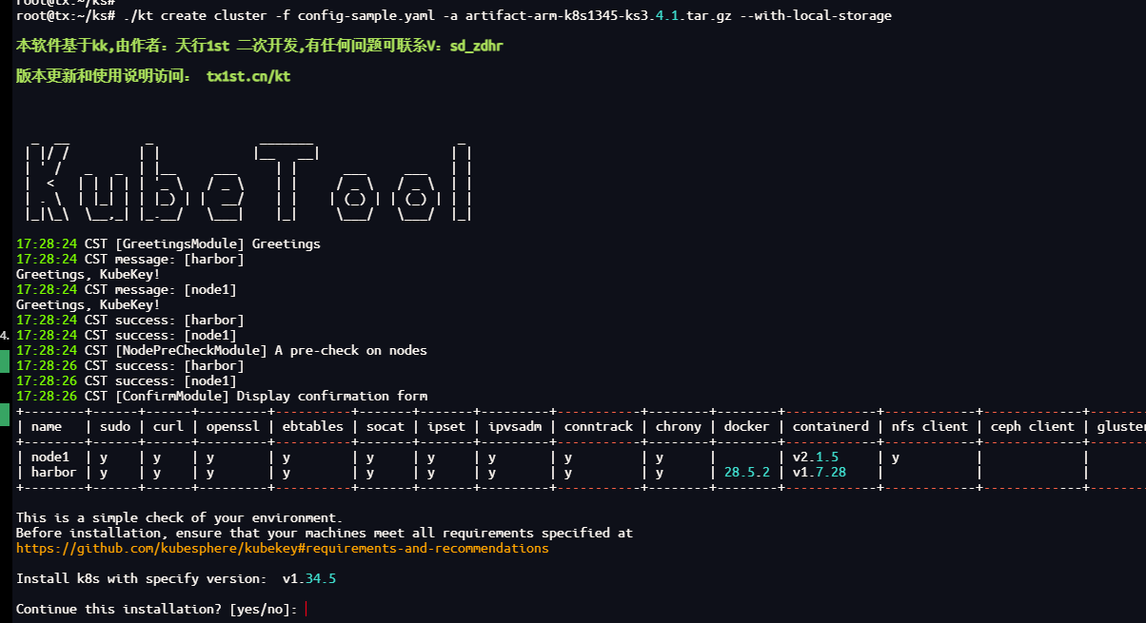Click the simple check of your environment sentence
The width and height of the screenshot is (1146, 623).
pos(180,517)
